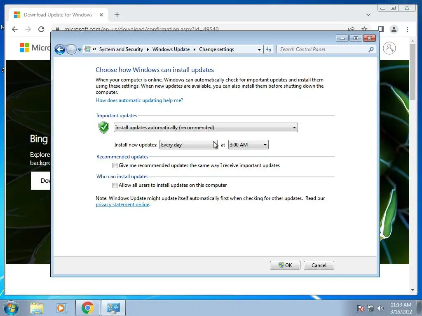Select System and Security breadcrumb

(x=121, y=49)
